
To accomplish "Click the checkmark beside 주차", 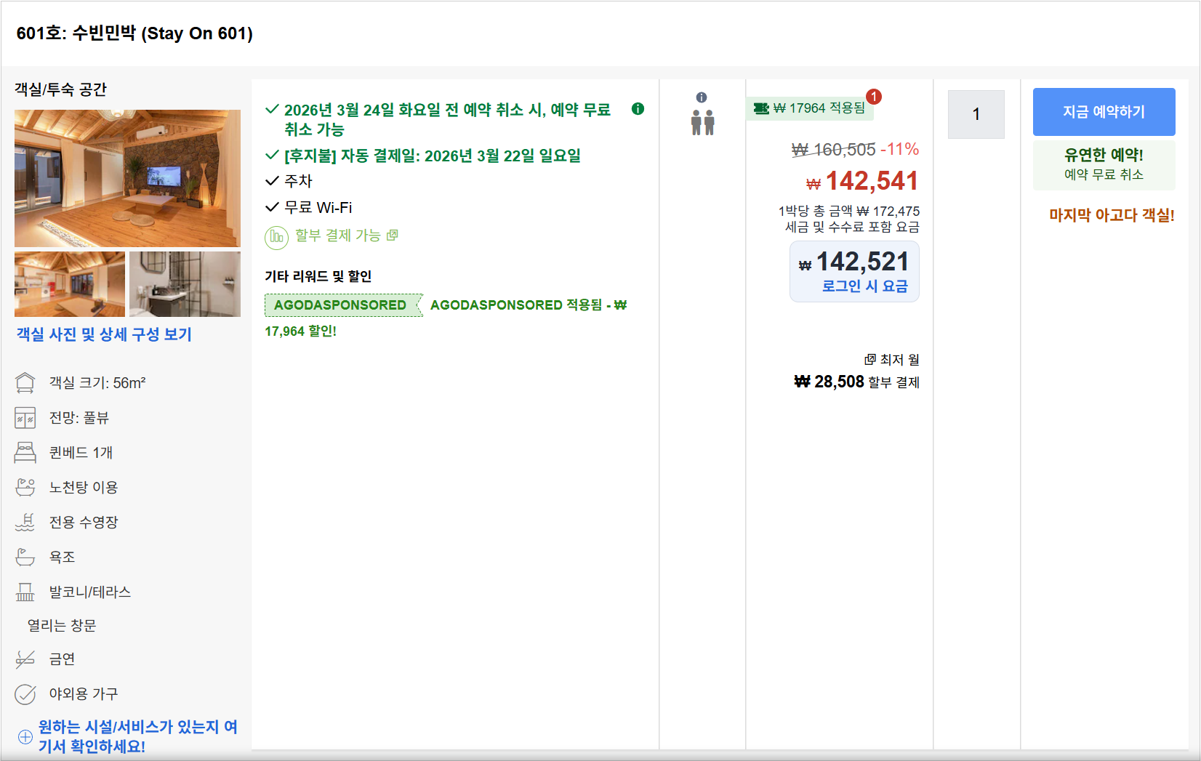I will [x=272, y=180].
